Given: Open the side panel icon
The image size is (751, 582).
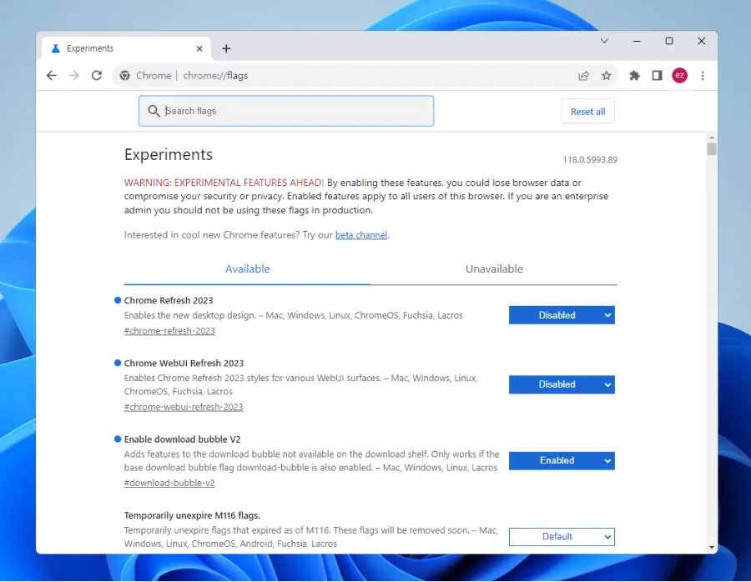Looking at the screenshot, I should click(657, 75).
